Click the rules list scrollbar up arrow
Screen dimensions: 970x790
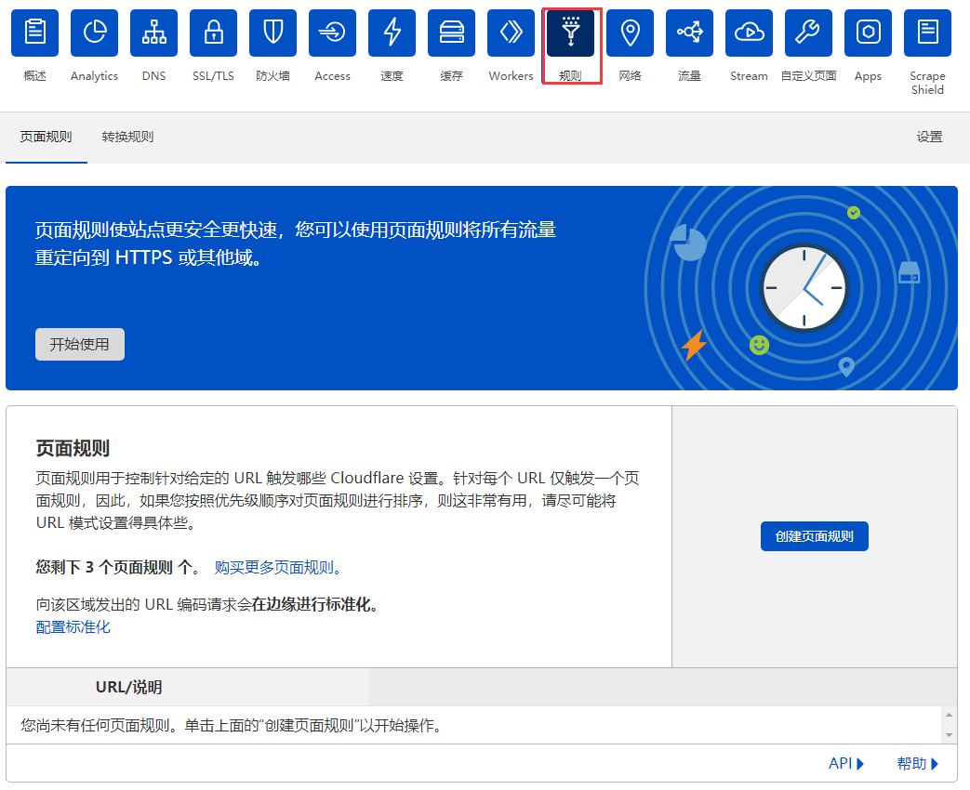point(949,715)
